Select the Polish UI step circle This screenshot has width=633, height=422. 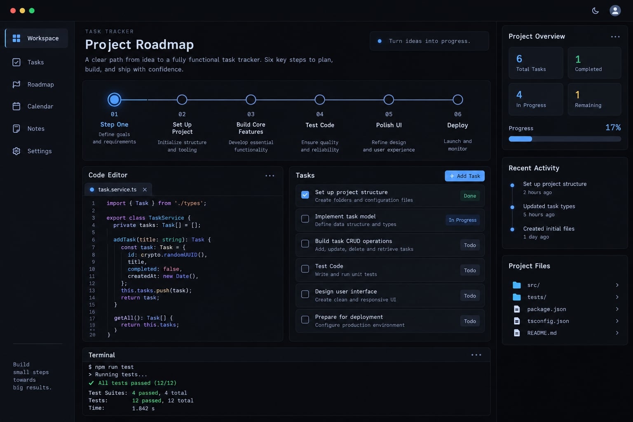[389, 100]
